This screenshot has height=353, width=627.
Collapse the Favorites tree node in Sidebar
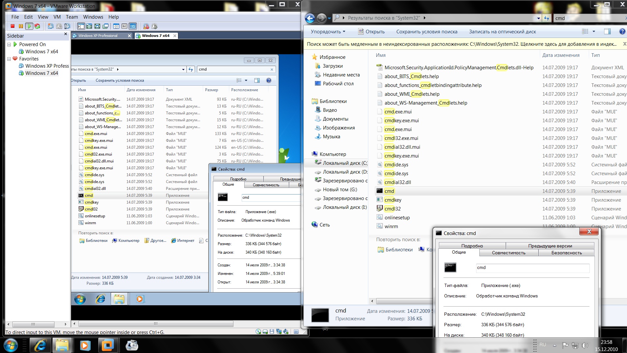point(9,59)
